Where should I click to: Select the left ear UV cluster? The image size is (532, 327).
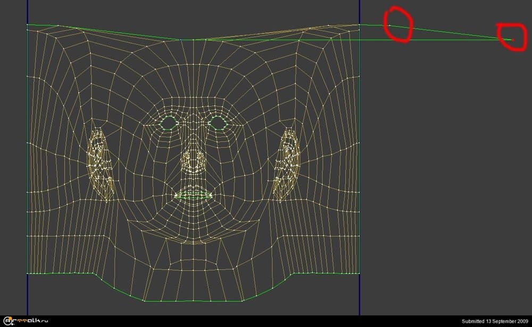tap(99, 165)
